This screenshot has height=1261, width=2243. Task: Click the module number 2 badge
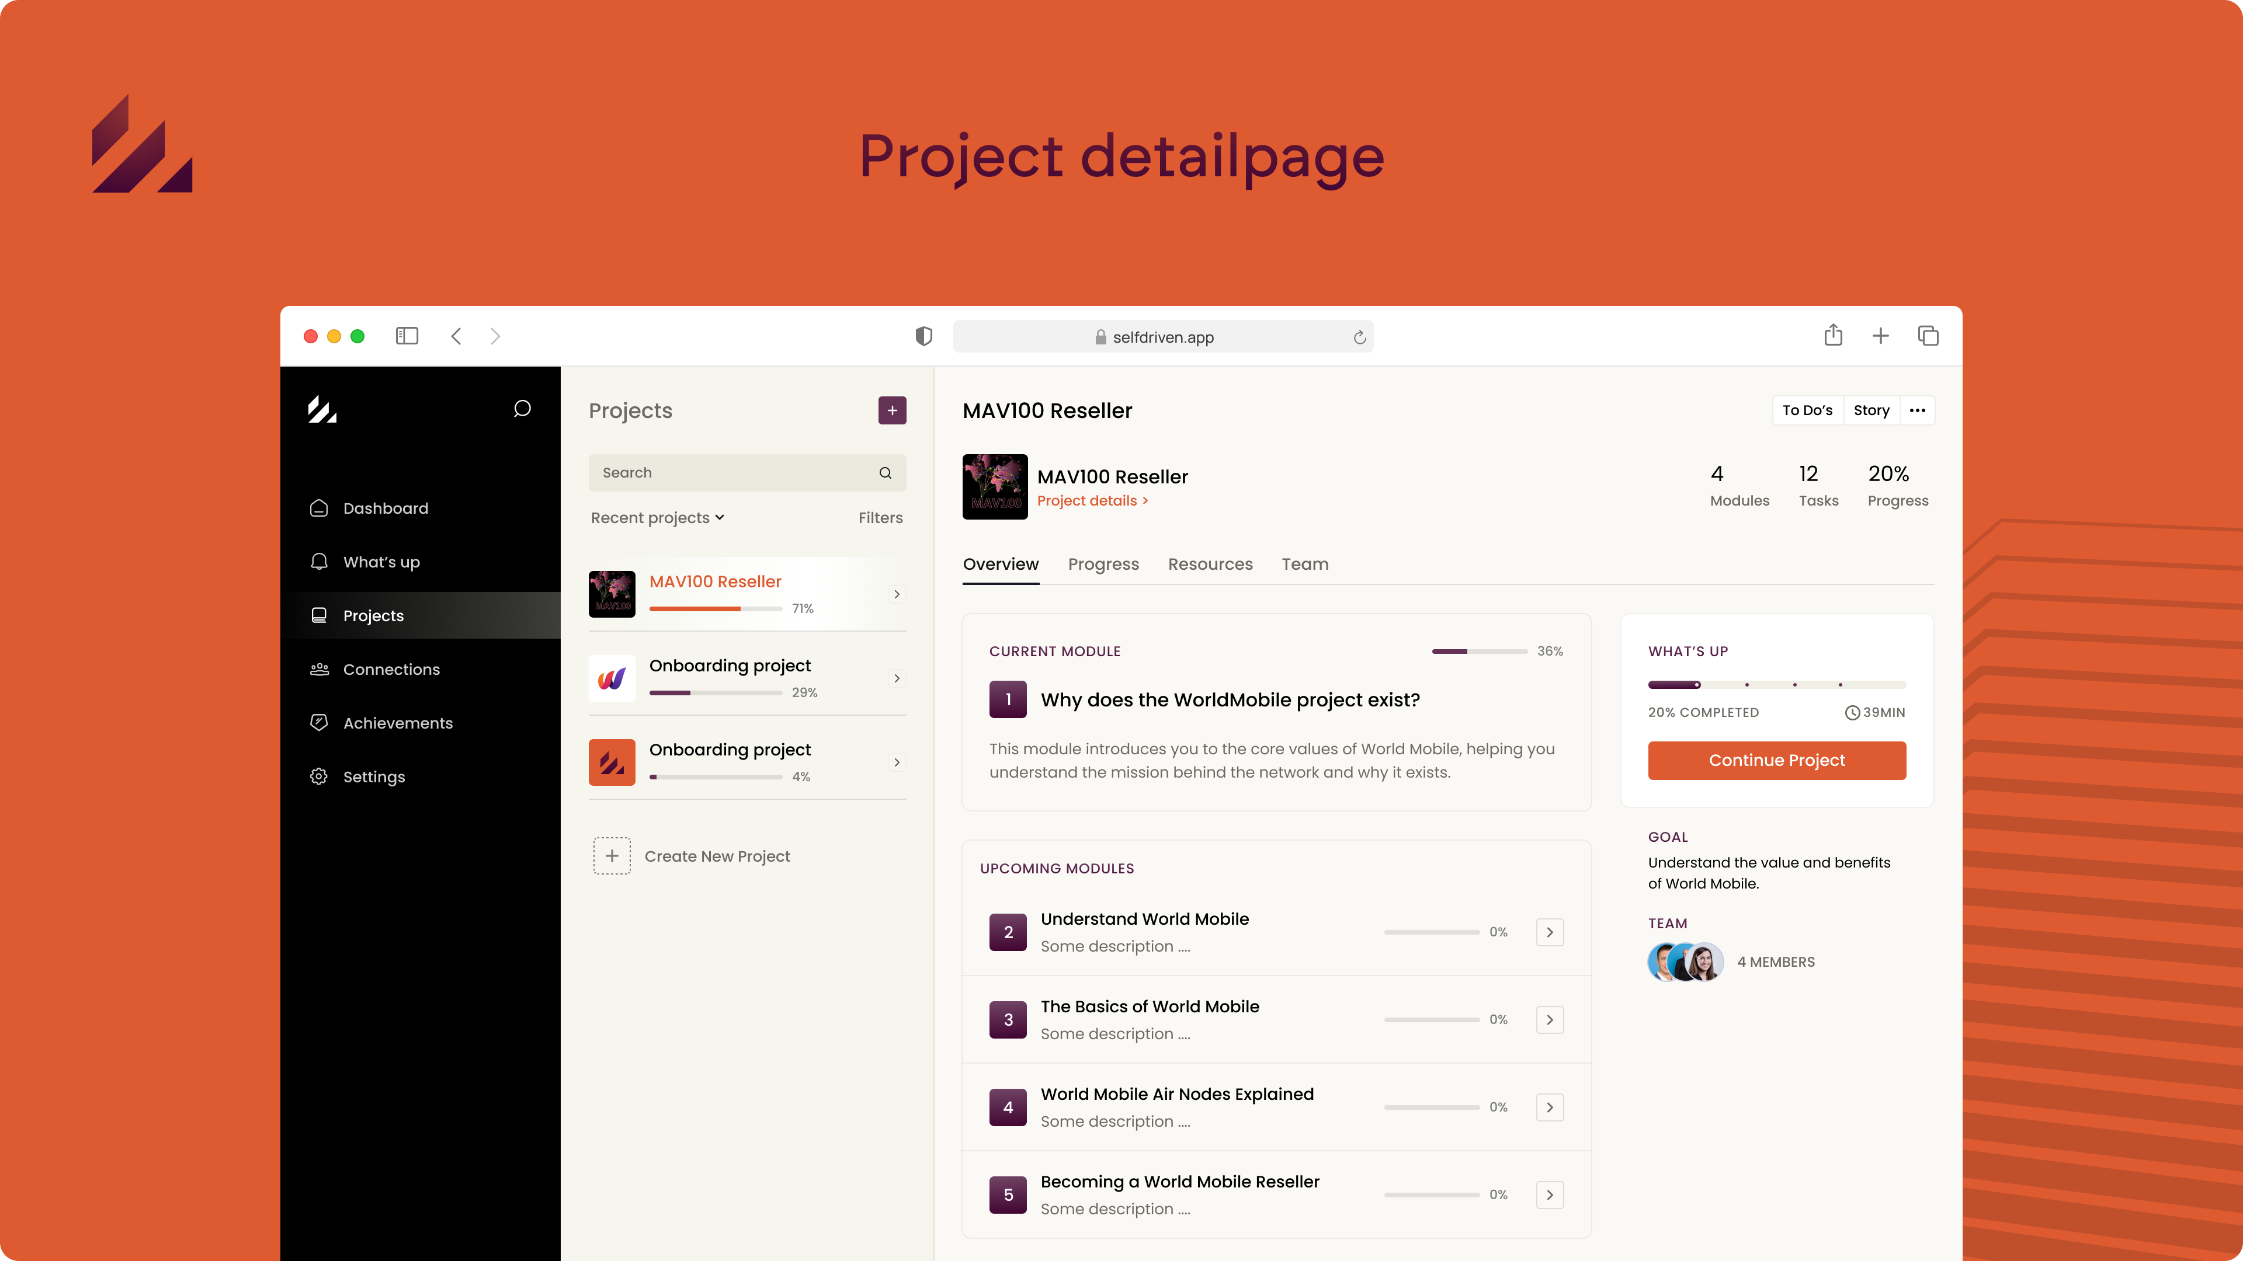1008,932
